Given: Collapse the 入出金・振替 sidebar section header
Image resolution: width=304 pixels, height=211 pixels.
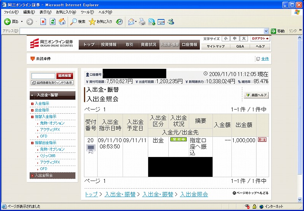Looking at the screenshot, I should 52,95.
